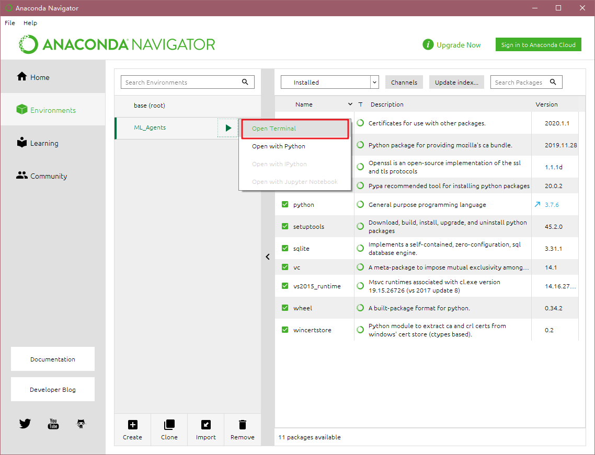Choose Open Terminal from menu

click(295, 129)
